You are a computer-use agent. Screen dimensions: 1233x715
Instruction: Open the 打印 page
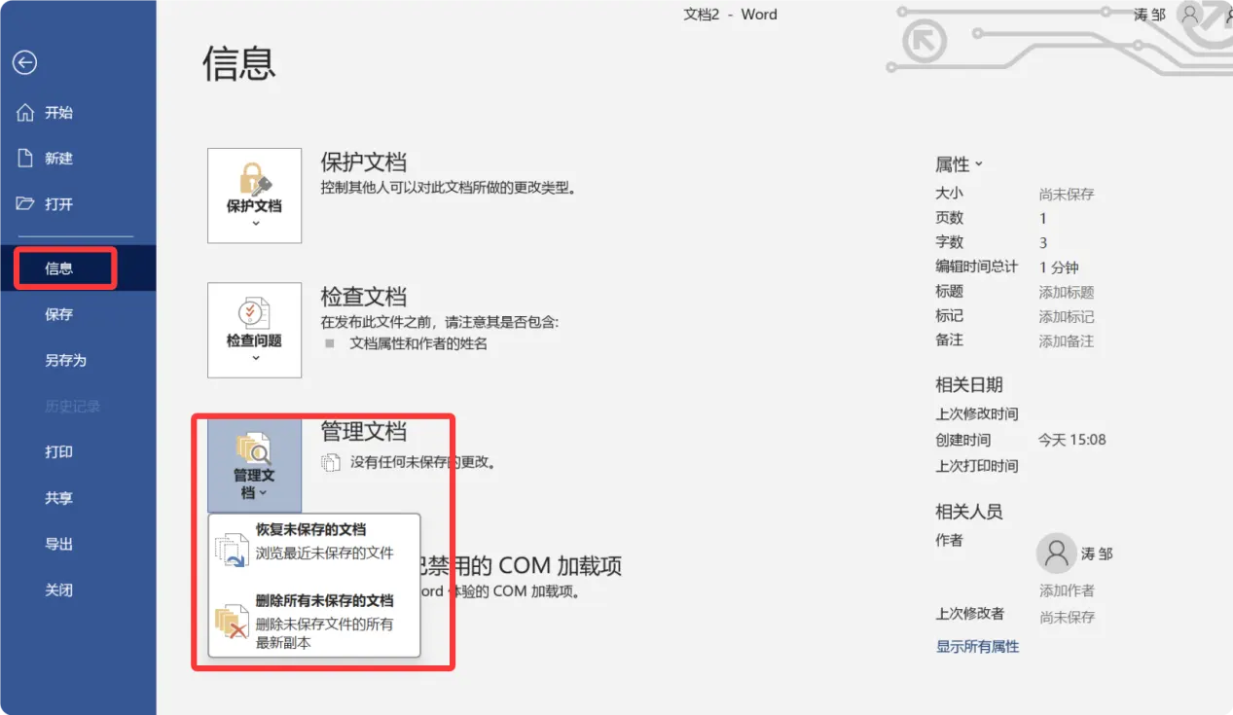pos(78,452)
